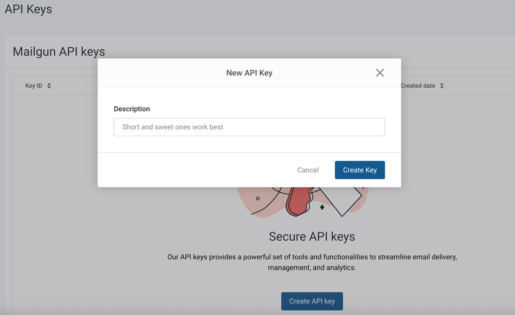
Task: Click the API Keys page heading
Action: [28, 9]
